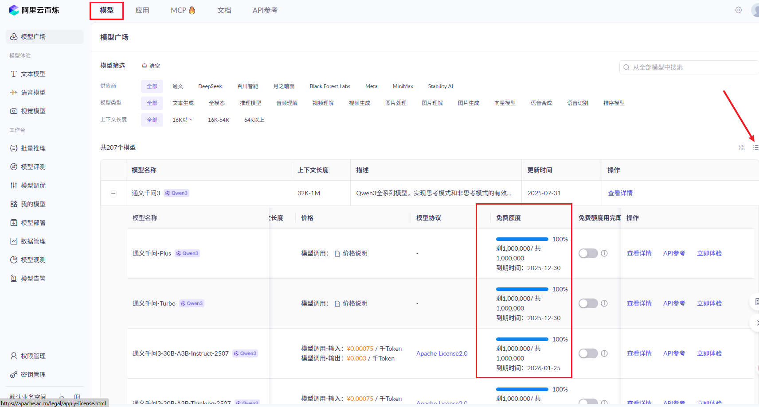
Task: Select the 语音模型 sidebar icon
Action: [14, 93]
